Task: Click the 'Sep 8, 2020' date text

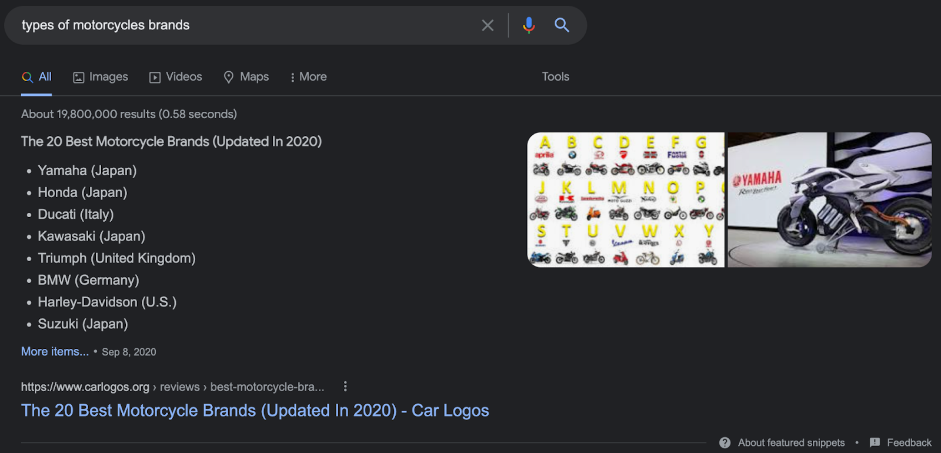Action: (x=129, y=352)
